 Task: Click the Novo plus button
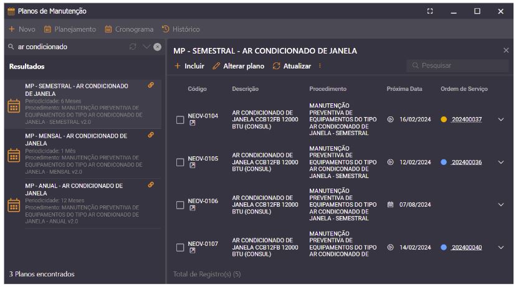coord(22,29)
